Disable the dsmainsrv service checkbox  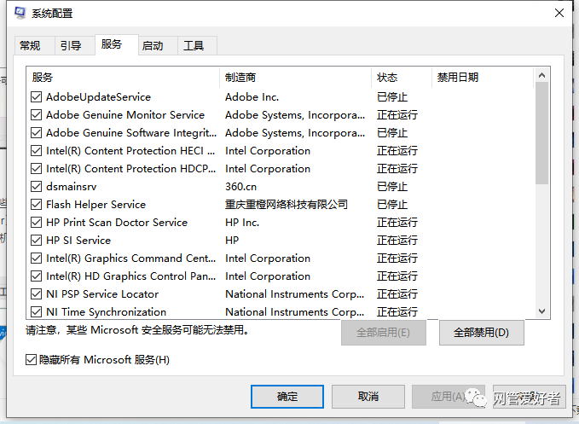pyautogui.click(x=36, y=187)
